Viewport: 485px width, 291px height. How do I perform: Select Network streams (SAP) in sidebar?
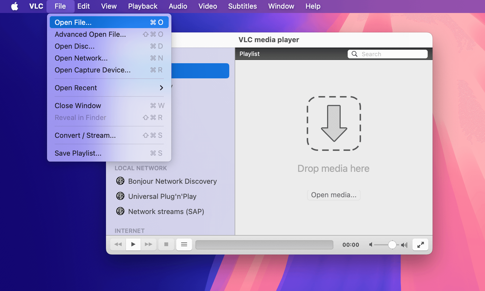166,211
